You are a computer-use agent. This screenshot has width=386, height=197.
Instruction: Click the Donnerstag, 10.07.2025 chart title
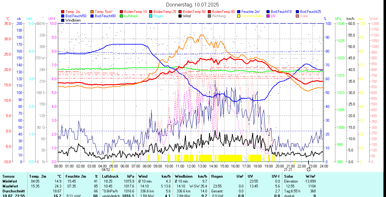192,5
